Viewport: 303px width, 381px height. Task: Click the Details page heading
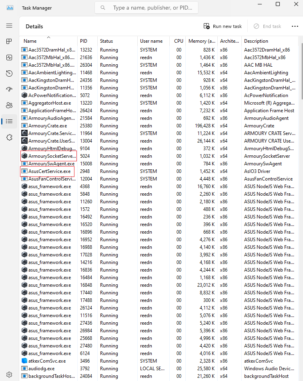34,26
